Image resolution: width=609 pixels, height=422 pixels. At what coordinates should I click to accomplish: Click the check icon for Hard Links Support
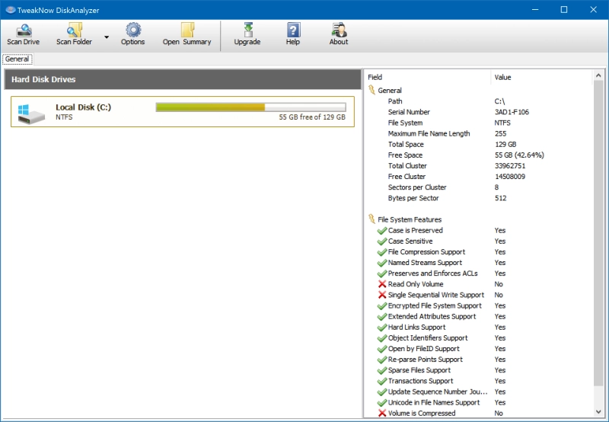[382, 328]
